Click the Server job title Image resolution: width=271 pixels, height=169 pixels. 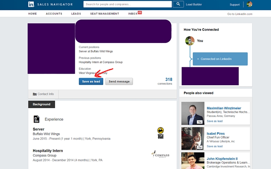pos(39,129)
